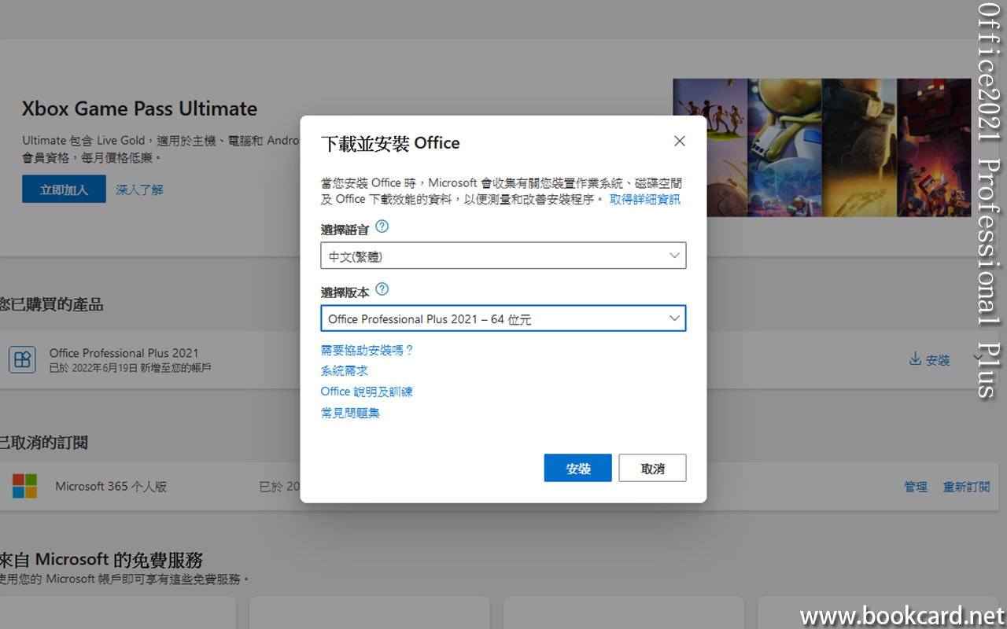This screenshot has width=1007, height=629.
Task: Open 常見問題集 link
Action: 350,413
